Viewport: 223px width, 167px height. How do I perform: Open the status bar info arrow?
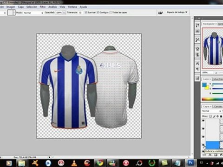[x=50, y=157]
